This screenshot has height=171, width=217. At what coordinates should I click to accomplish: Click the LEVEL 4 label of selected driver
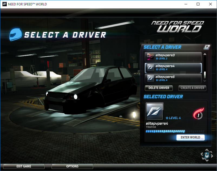pos(173,118)
